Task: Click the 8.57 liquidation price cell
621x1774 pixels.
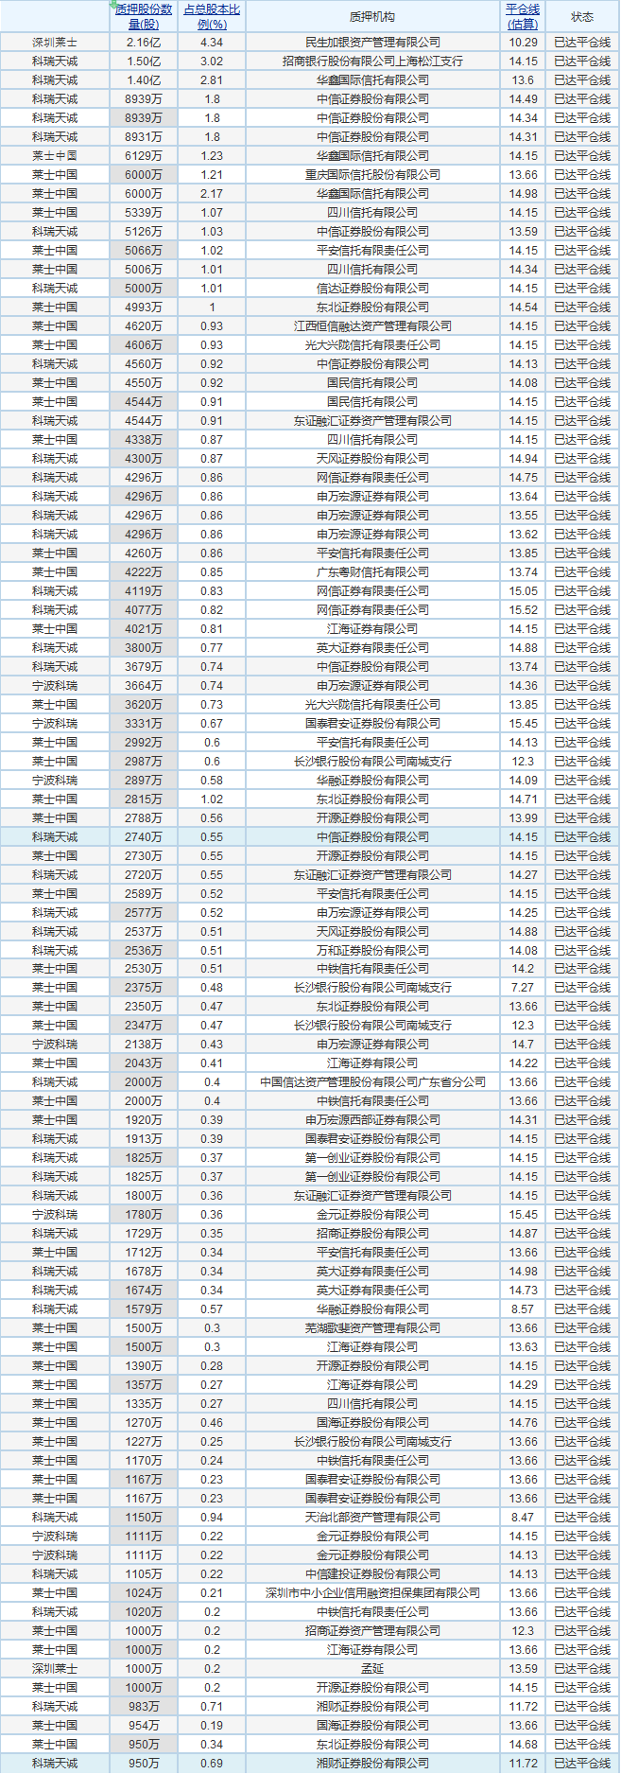Action: coord(523,1309)
